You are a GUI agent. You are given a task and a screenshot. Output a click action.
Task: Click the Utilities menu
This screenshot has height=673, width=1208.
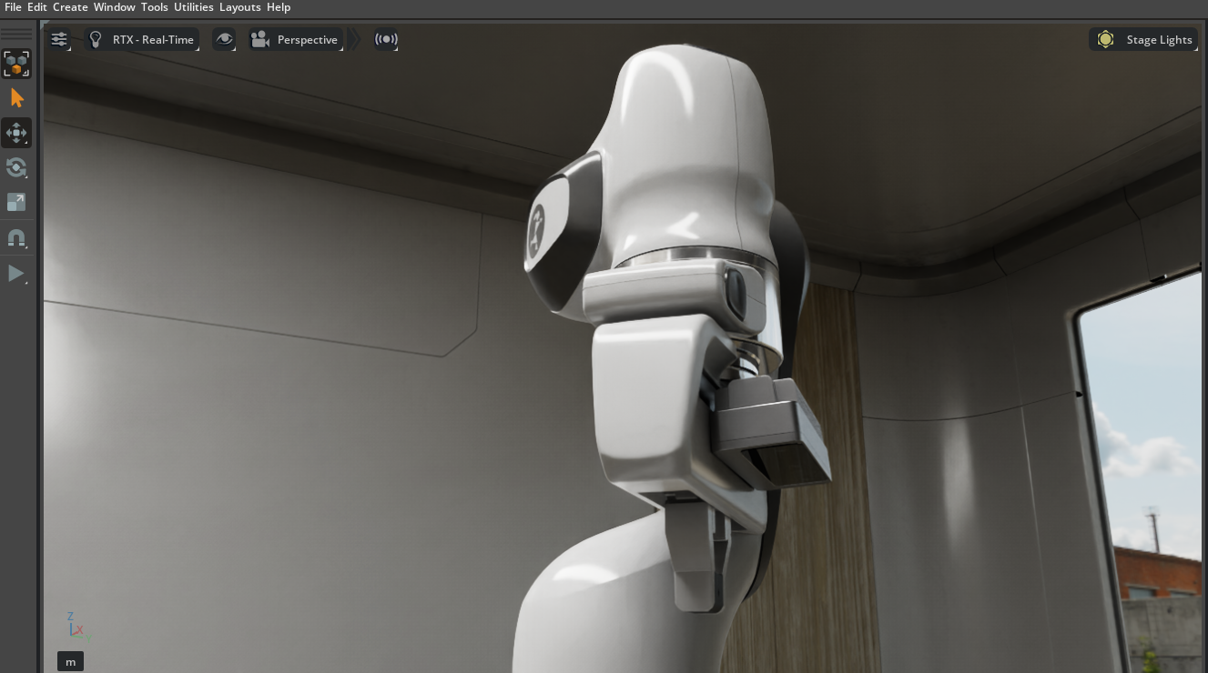[194, 7]
